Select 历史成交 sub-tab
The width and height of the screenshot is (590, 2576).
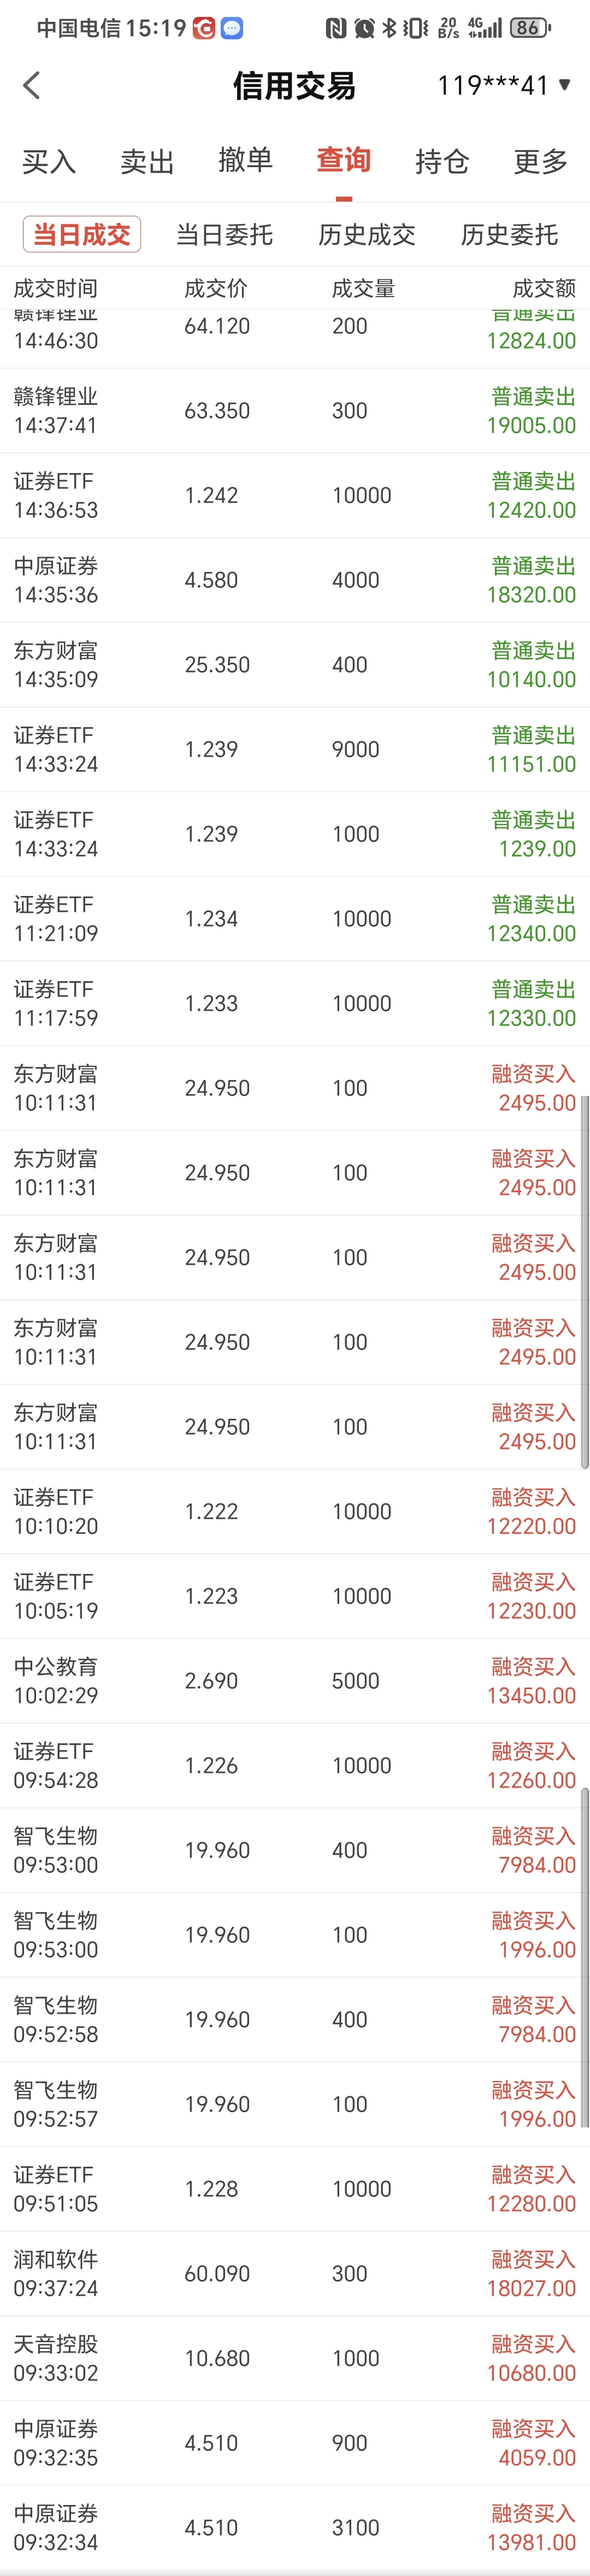(366, 235)
